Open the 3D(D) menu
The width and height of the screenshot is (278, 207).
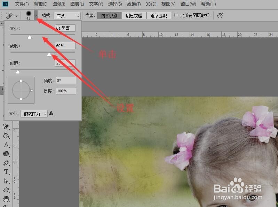pyautogui.click(x=151, y=4)
